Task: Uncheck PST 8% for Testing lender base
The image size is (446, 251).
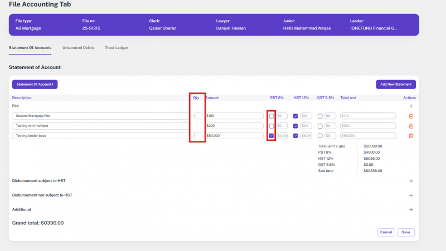Action: point(272,136)
